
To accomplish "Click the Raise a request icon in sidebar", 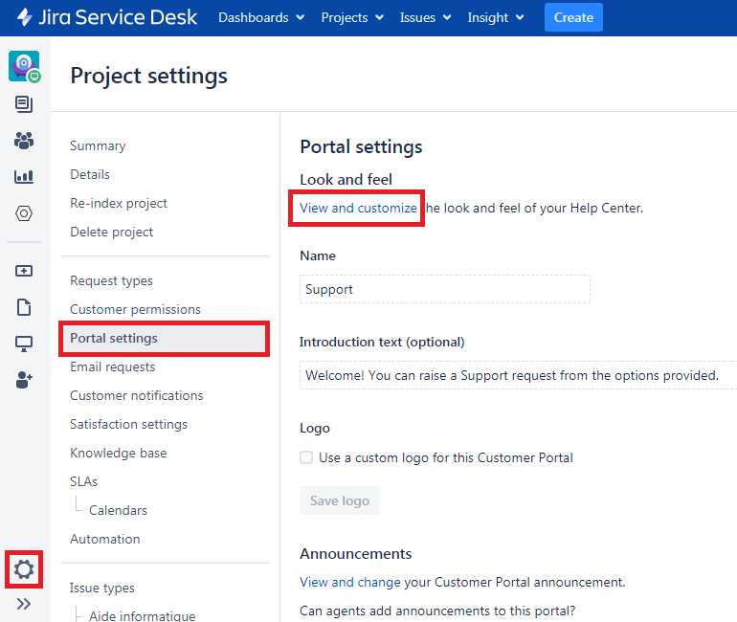I will pos(24,271).
